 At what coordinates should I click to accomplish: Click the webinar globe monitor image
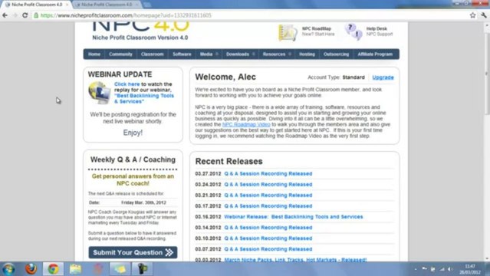[99, 93]
